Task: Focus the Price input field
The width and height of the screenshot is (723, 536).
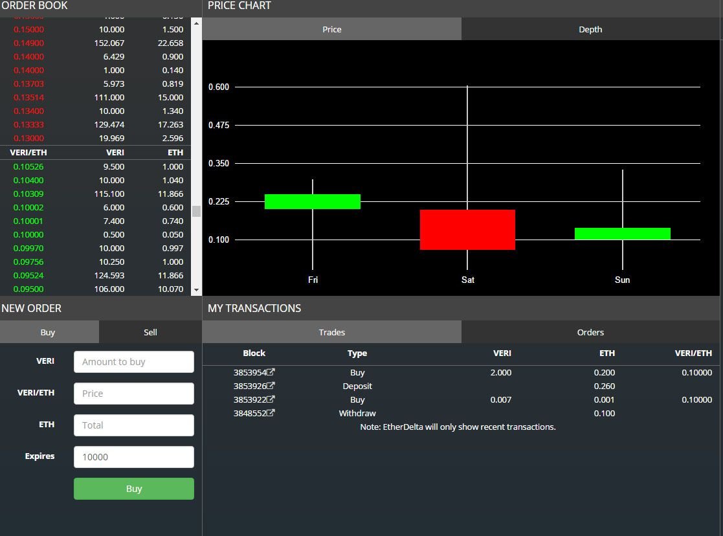Action: [134, 394]
